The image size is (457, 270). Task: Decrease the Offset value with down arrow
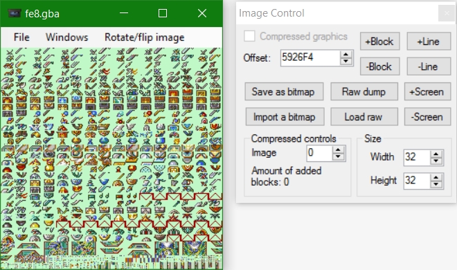coord(346,61)
